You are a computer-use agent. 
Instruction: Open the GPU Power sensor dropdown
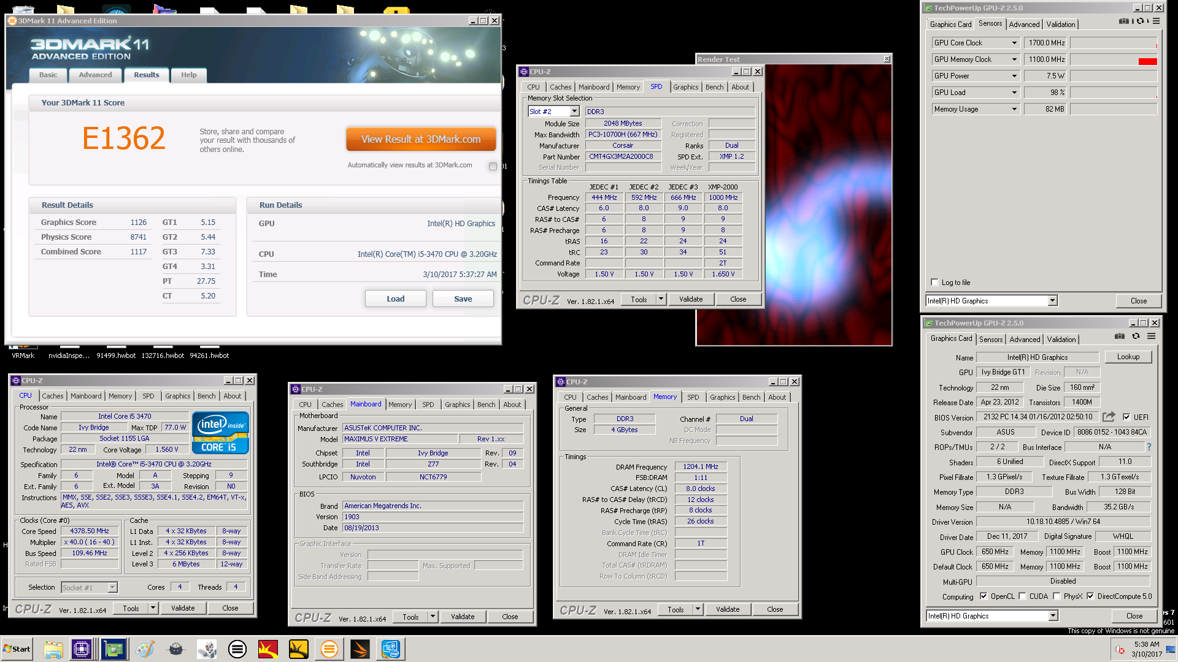[x=1014, y=76]
